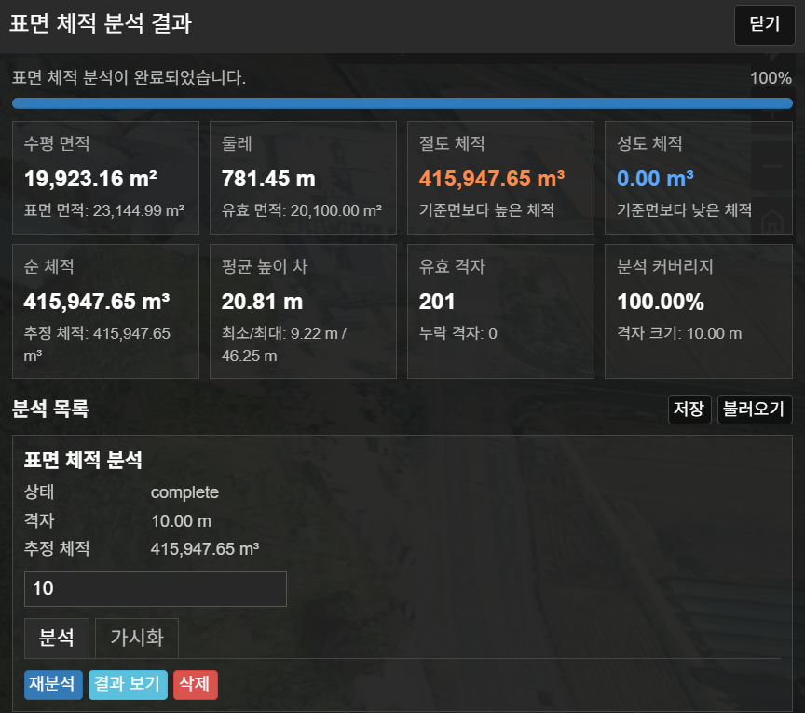Image resolution: width=805 pixels, height=713 pixels.
Task: Switch to the 분석 tab
Action: (57, 639)
